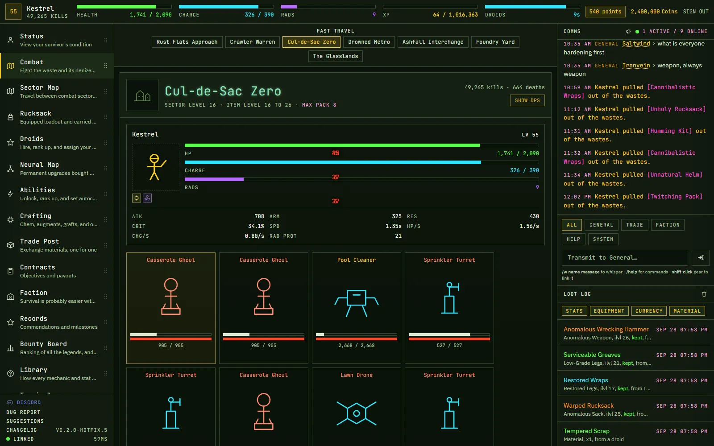The image size is (714, 446).
Task: Open the CHANGELOG link
Action: click(21, 430)
